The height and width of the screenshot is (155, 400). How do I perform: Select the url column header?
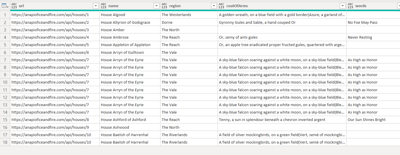pos(54,6)
